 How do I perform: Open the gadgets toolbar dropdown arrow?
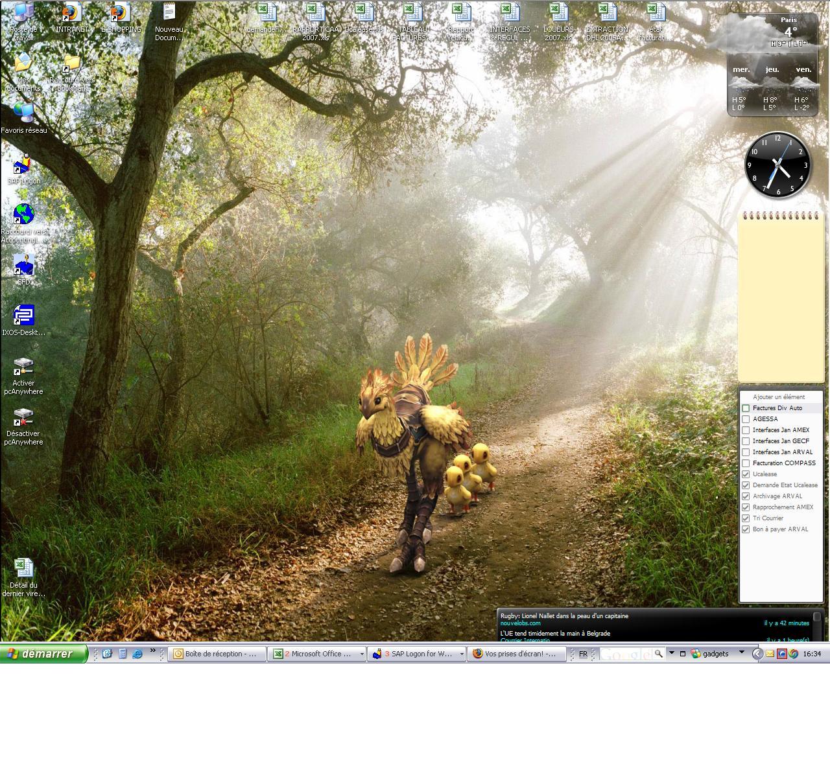(742, 652)
